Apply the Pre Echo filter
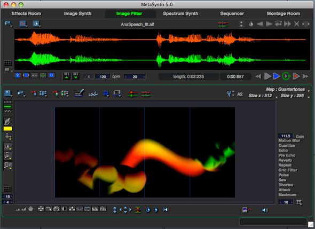The width and height of the screenshot is (315, 229). [287, 155]
